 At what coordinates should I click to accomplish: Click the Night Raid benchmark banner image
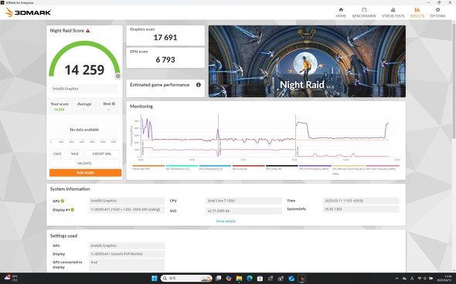click(x=307, y=61)
